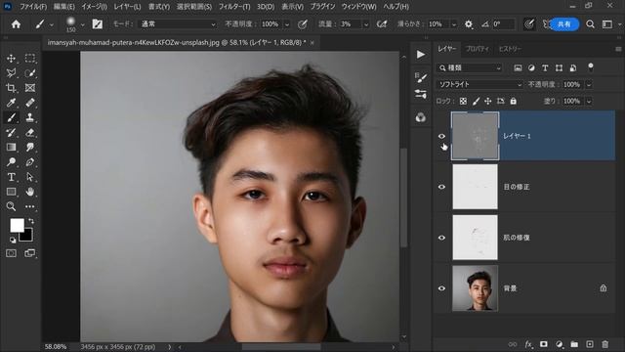The width and height of the screenshot is (625, 352).
Task: Hide the 背景 layer
Action: 441,288
